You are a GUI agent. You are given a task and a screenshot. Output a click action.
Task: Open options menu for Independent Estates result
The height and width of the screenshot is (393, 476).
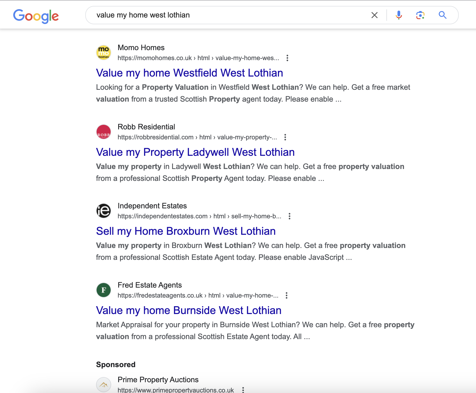click(290, 216)
